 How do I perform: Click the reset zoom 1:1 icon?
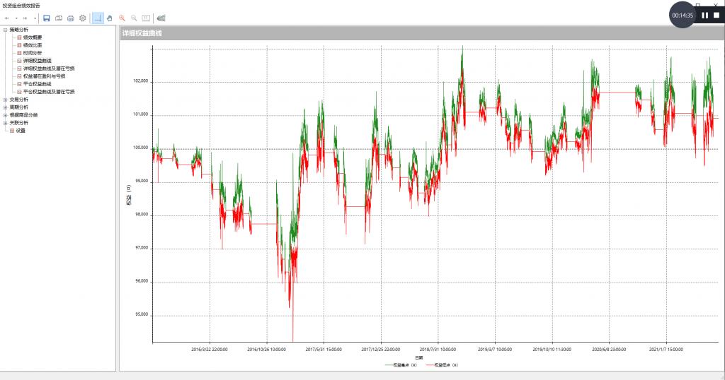click(146, 18)
